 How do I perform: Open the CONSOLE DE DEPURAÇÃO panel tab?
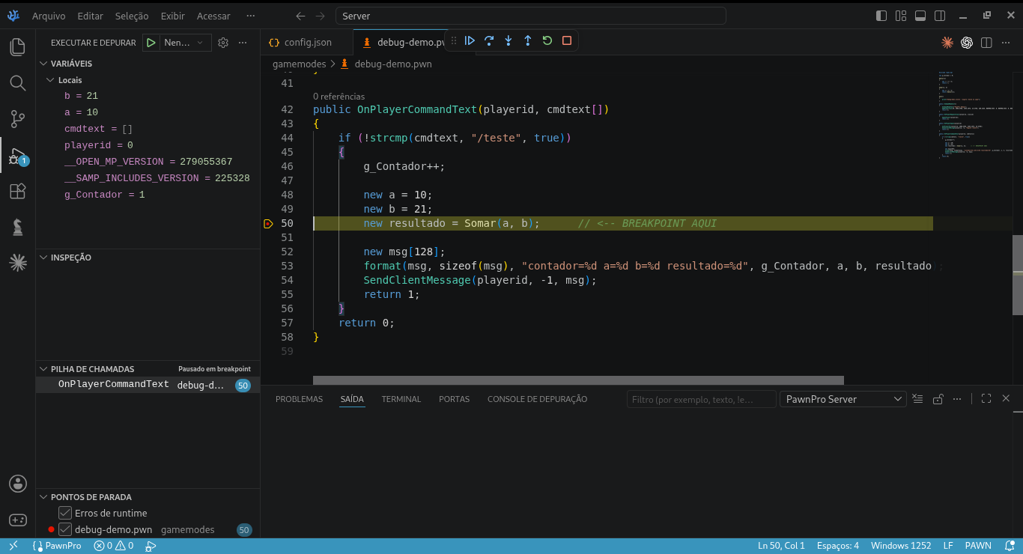[537, 399]
